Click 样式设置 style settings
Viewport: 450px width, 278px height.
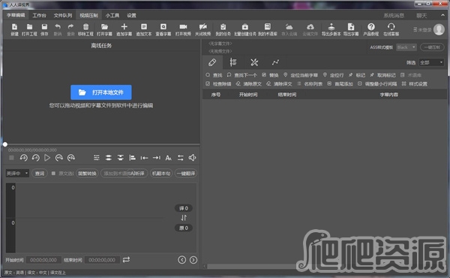click(x=415, y=84)
